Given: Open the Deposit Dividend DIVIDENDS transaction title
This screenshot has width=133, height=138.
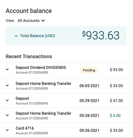Looking at the screenshot, I should [41, 67].
